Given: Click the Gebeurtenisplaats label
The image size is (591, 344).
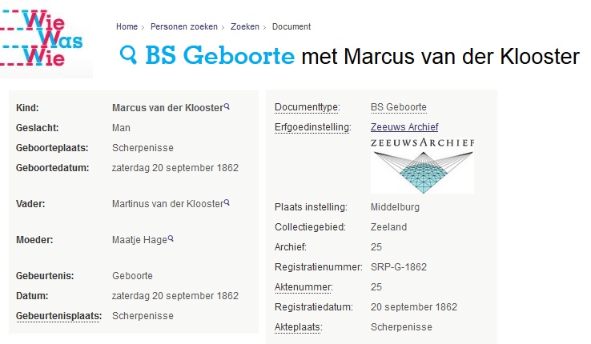Looking at the screenshot, I should point(58,316).
